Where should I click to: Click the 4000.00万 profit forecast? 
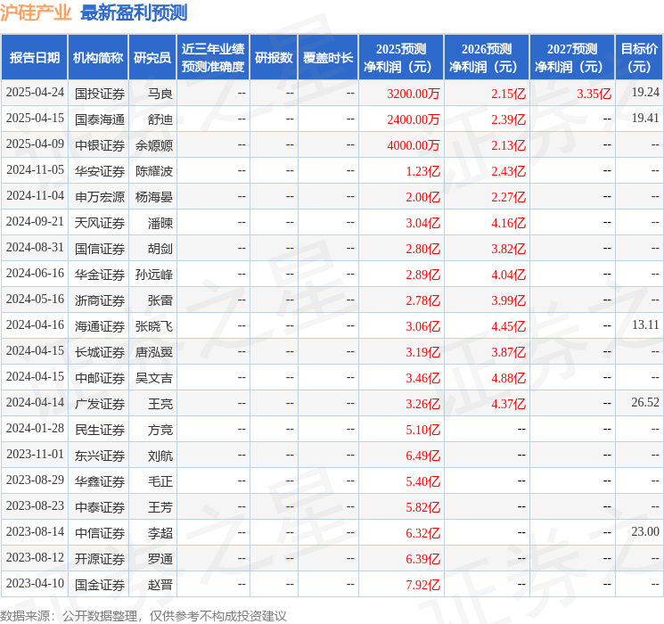point(414,145)
